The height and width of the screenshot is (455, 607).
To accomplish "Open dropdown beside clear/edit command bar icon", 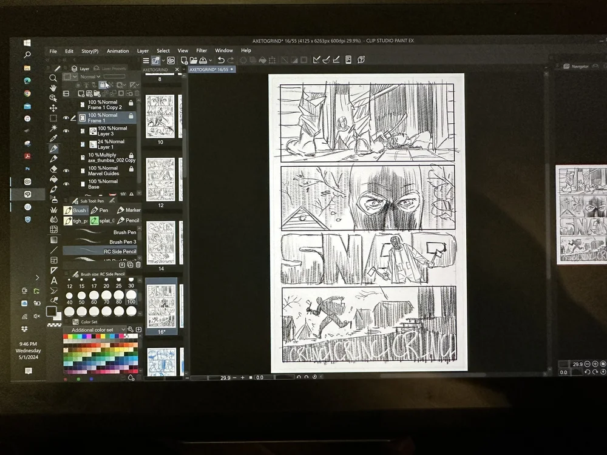I will [163, 60].
